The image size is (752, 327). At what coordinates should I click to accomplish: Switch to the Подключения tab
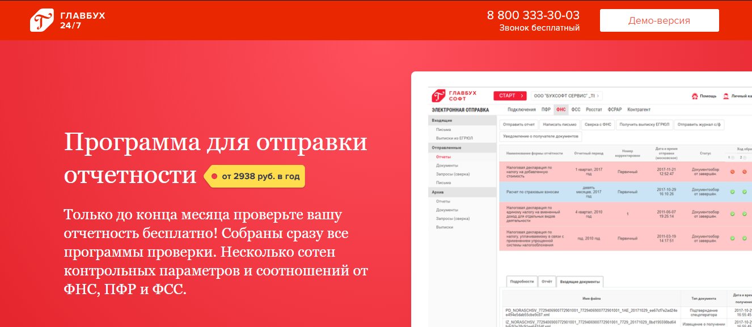521,109
